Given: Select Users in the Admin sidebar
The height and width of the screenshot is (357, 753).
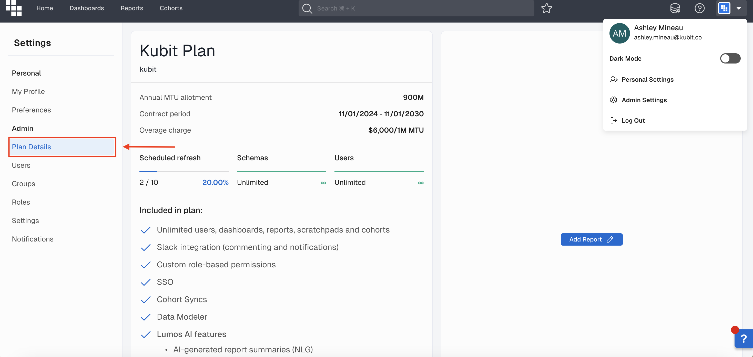Looking at the screenshot, I should coord(21,165).
